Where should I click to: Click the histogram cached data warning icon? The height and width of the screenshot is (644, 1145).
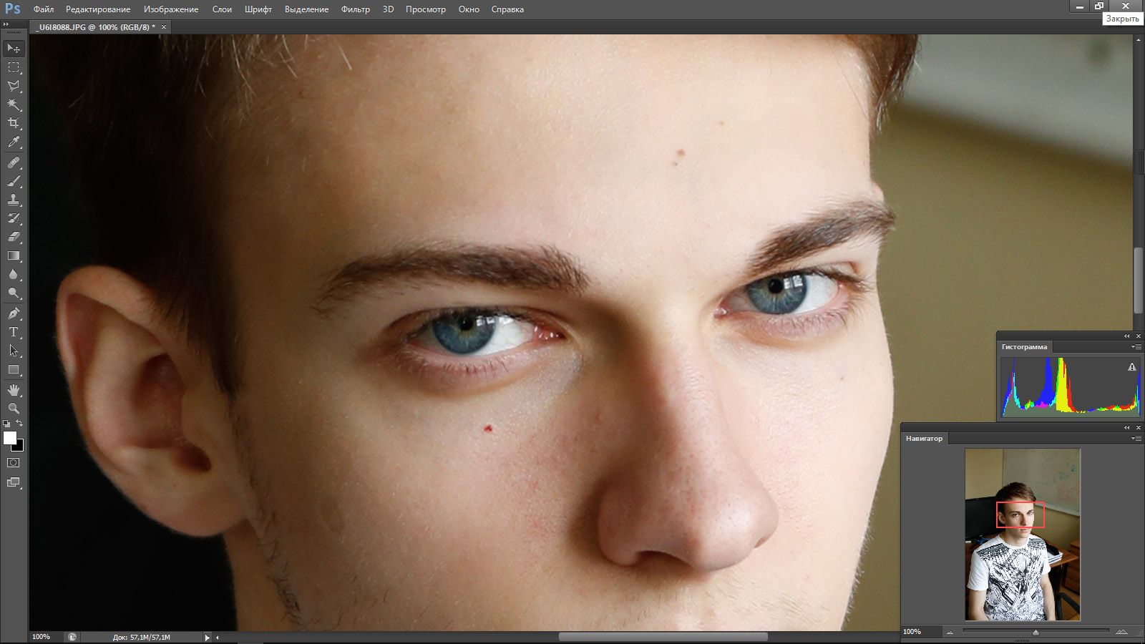pyautogui.click(x=1132, y=367)
